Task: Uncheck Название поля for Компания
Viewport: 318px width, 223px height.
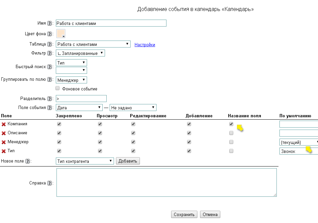Action: (231, 124)
